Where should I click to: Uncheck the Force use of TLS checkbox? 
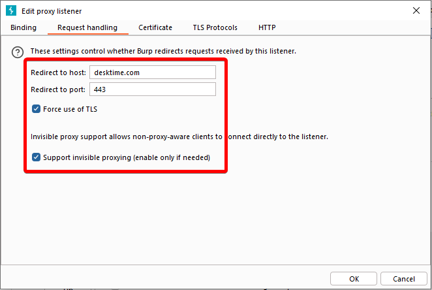point(37,109)
